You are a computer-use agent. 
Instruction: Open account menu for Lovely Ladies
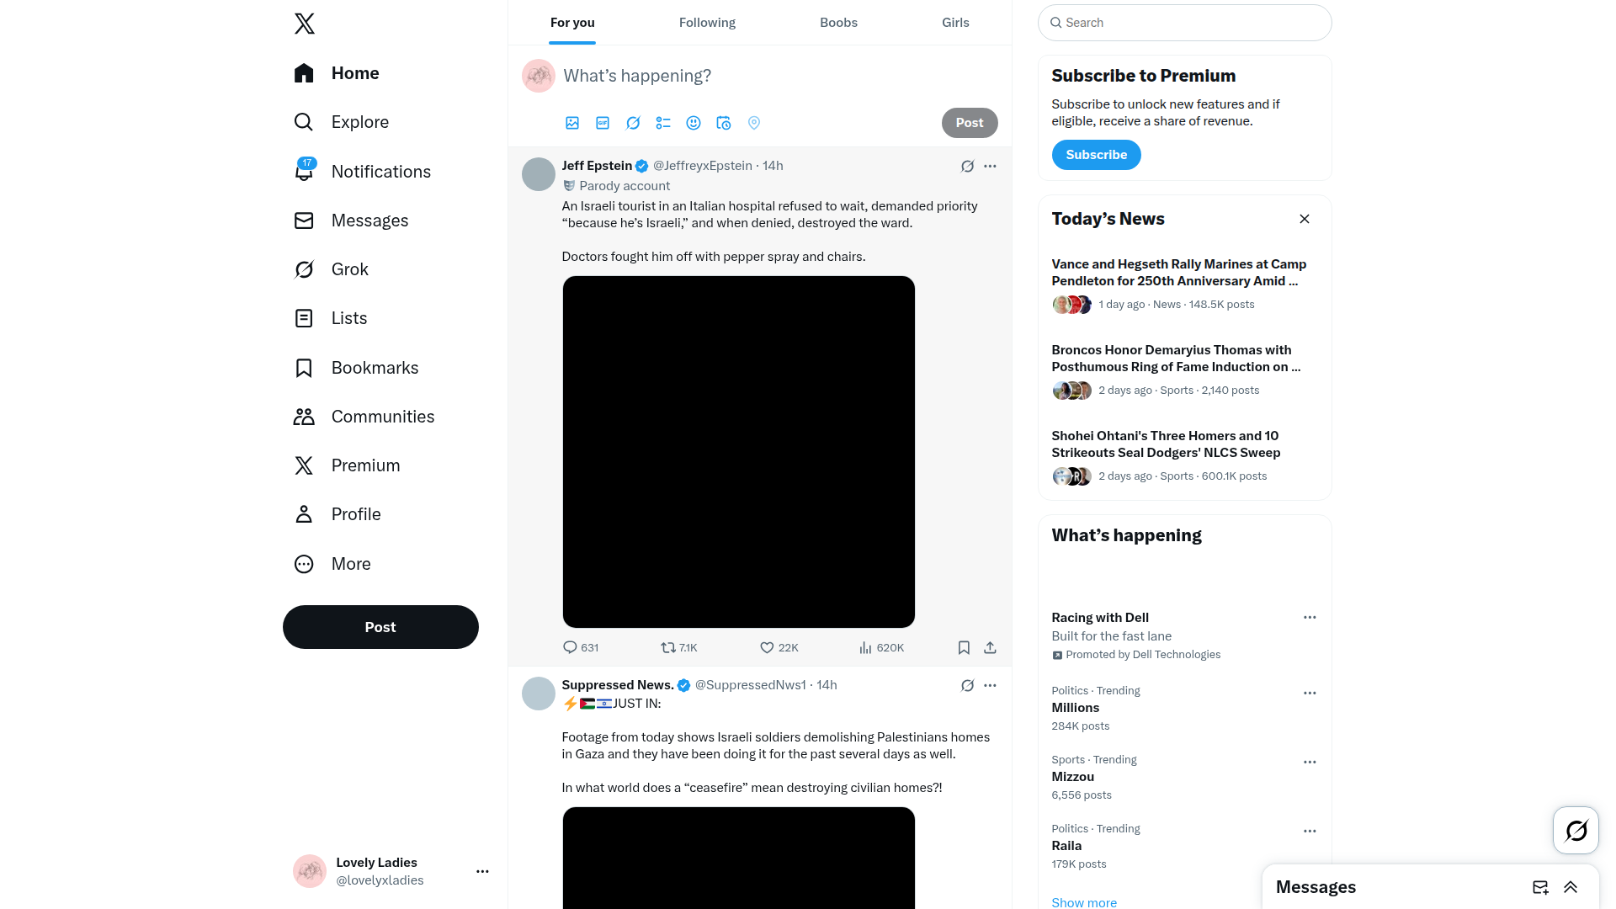coord(482,871)
